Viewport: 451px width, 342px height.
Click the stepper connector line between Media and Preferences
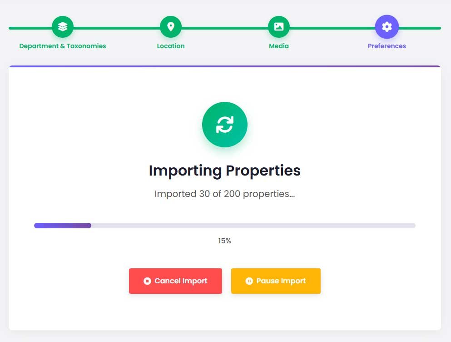[332, 27]
